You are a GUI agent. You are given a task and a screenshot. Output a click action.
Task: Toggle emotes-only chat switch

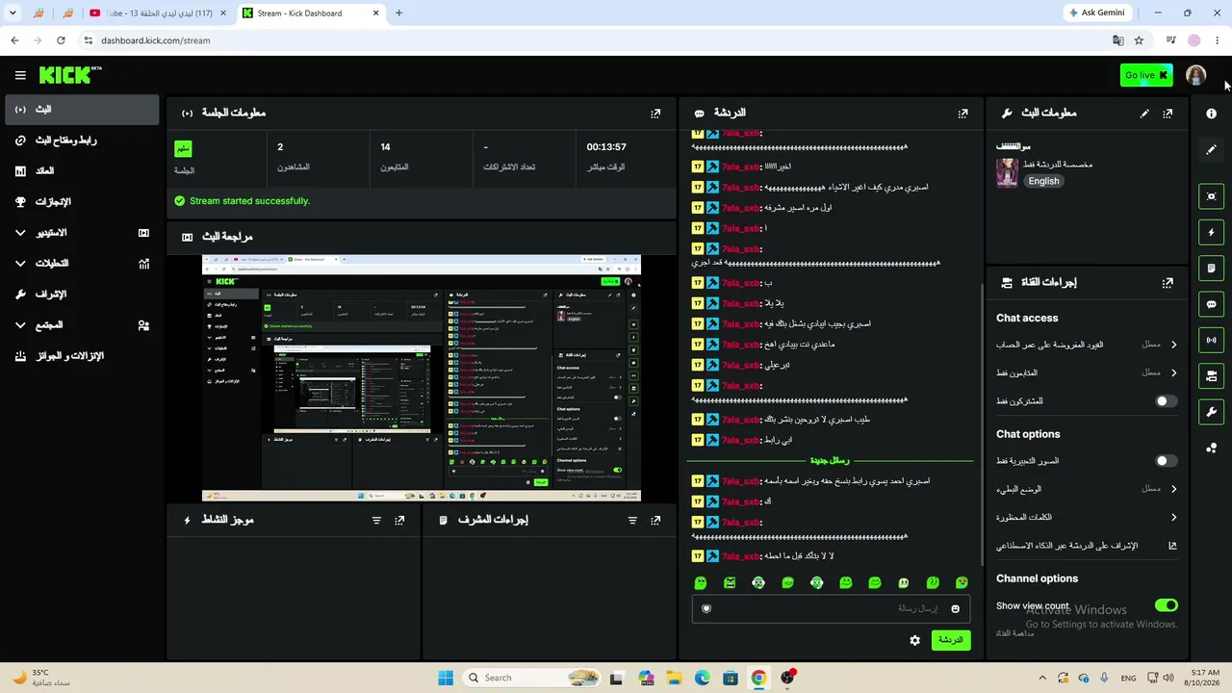[1166, 461]
